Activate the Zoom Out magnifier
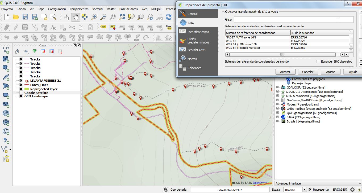Viewport: 362px width, 193px height. (103, 17)
